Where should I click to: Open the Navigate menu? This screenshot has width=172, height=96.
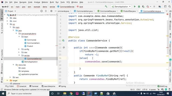click(23, 2)
